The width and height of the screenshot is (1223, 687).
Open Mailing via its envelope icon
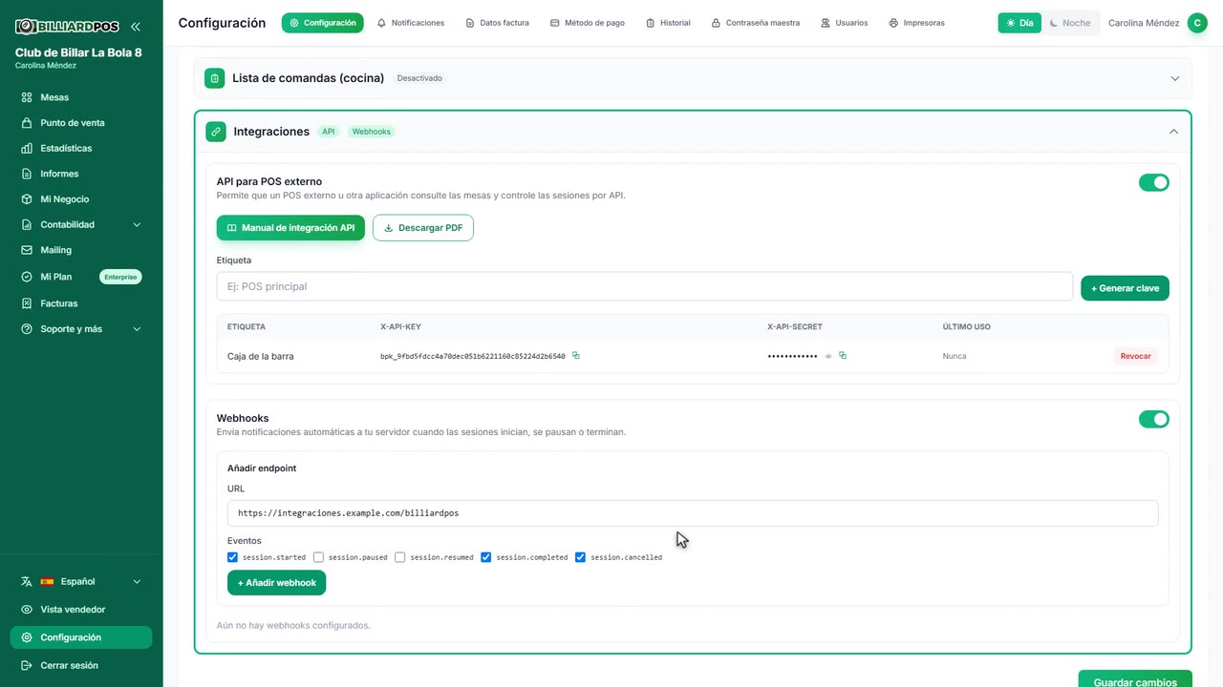[x=27, y=250]
